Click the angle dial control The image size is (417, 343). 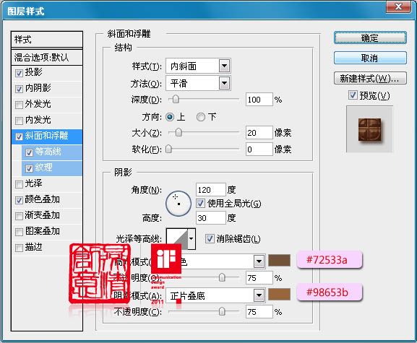[179, 203]
